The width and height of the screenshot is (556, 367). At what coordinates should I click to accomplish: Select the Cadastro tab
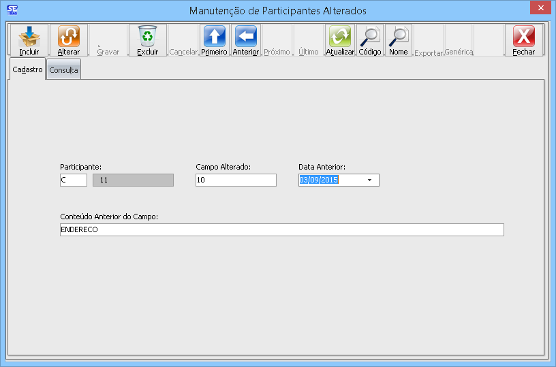coord(28,69)
